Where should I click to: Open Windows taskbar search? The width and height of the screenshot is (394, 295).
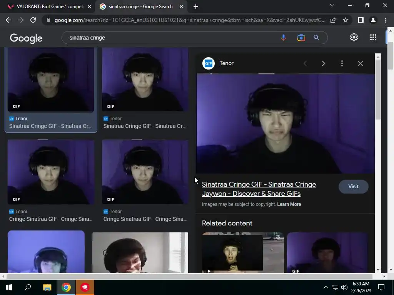pos(28,287)
